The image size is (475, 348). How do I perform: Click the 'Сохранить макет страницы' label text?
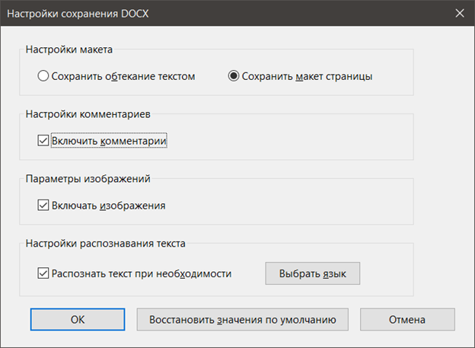[x=307, y=76]
